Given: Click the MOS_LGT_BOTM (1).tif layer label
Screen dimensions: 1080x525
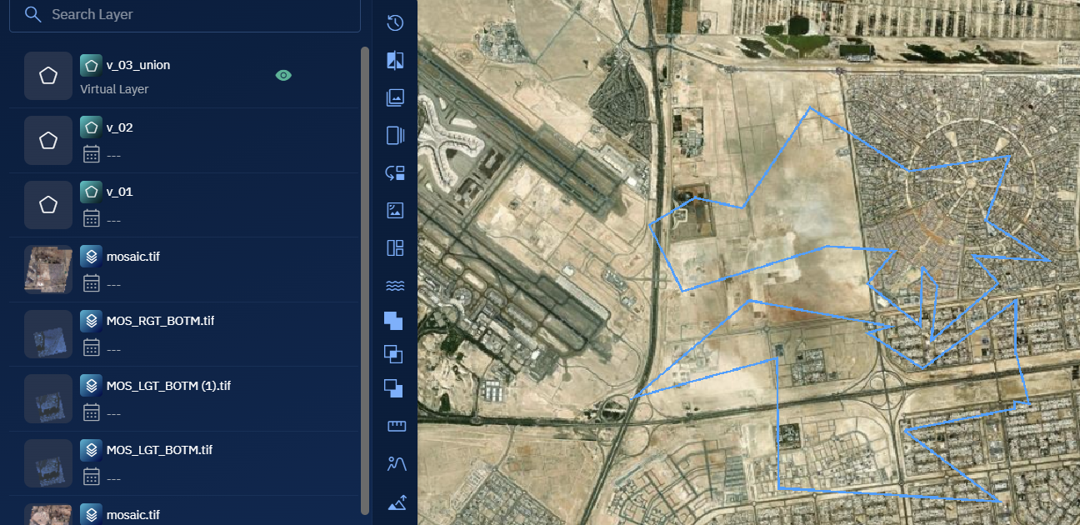Looking at the screenshot, I should [168, 385].
